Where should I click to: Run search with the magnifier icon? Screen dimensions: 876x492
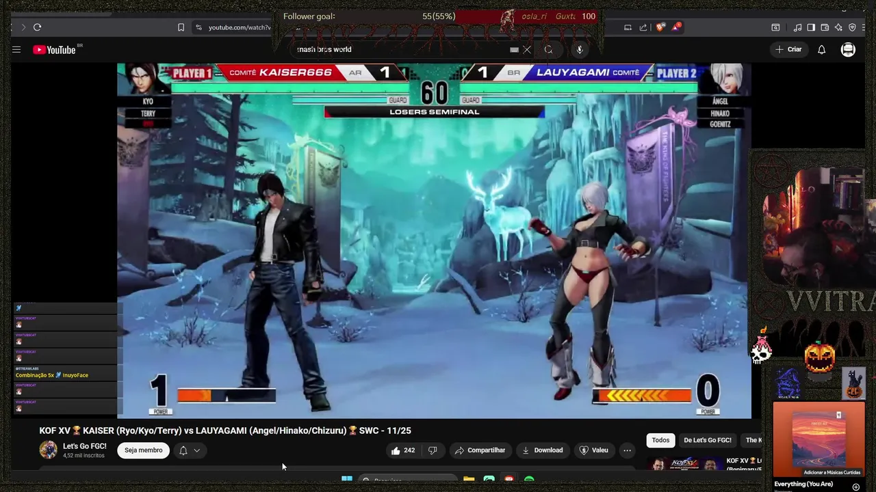[548, 49]
